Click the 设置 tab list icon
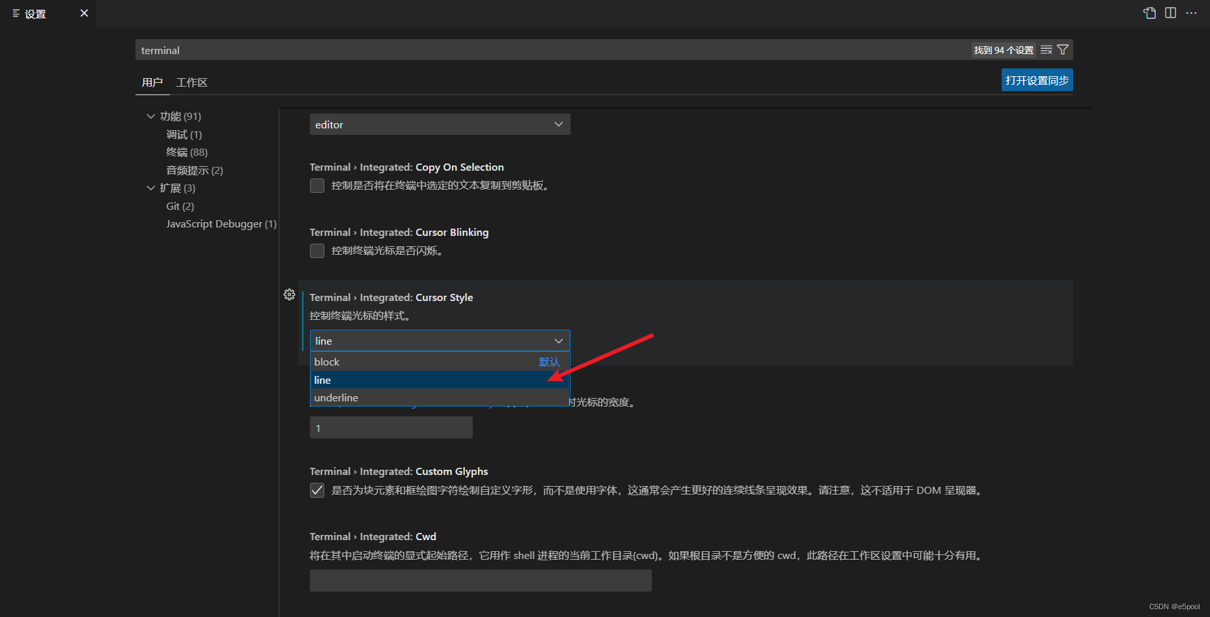1210x617 pixels. (x=16, y=13)
